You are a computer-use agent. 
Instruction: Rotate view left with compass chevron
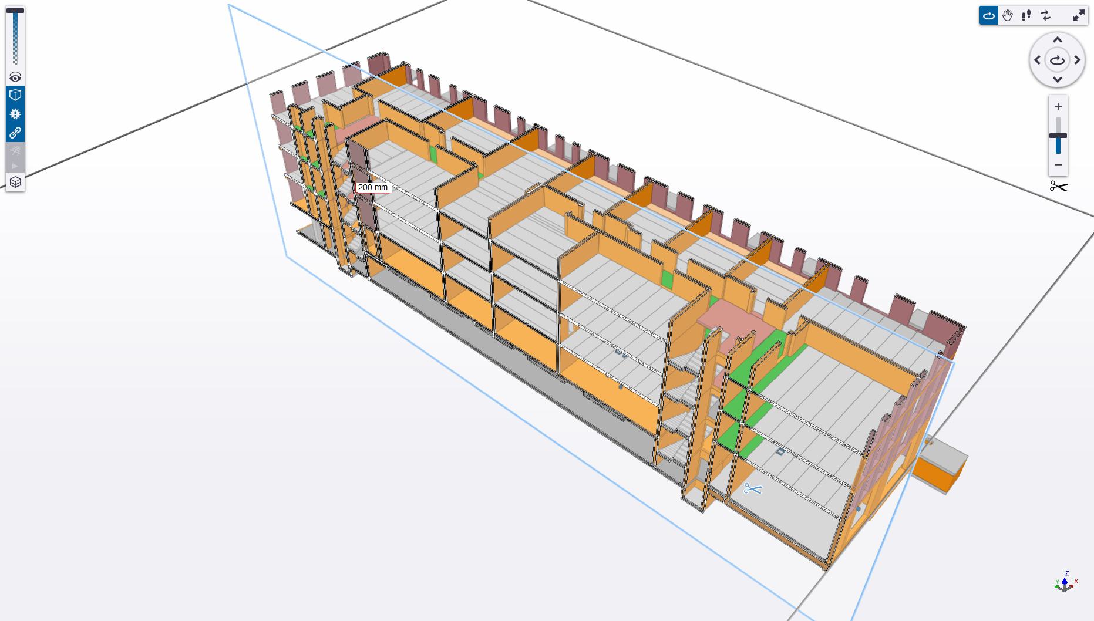[1038, 60]
